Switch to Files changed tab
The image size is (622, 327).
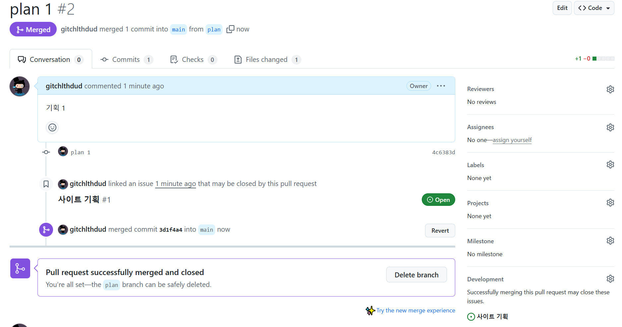(x=267, y=60)
